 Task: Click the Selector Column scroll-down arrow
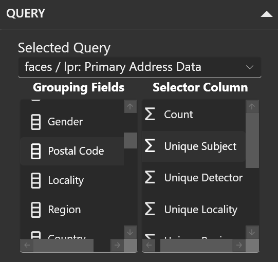pyautogui.click(x=252, y=232)
